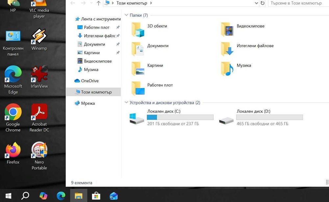Click pin icon beside Документи in sidebar

(x=118, y=44)
